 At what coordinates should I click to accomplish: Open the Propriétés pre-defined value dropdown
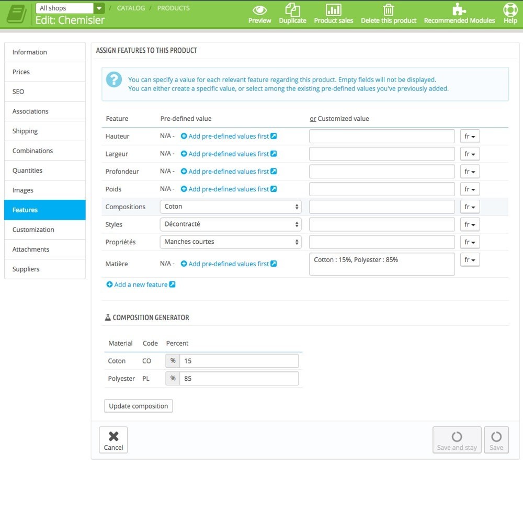231,242
